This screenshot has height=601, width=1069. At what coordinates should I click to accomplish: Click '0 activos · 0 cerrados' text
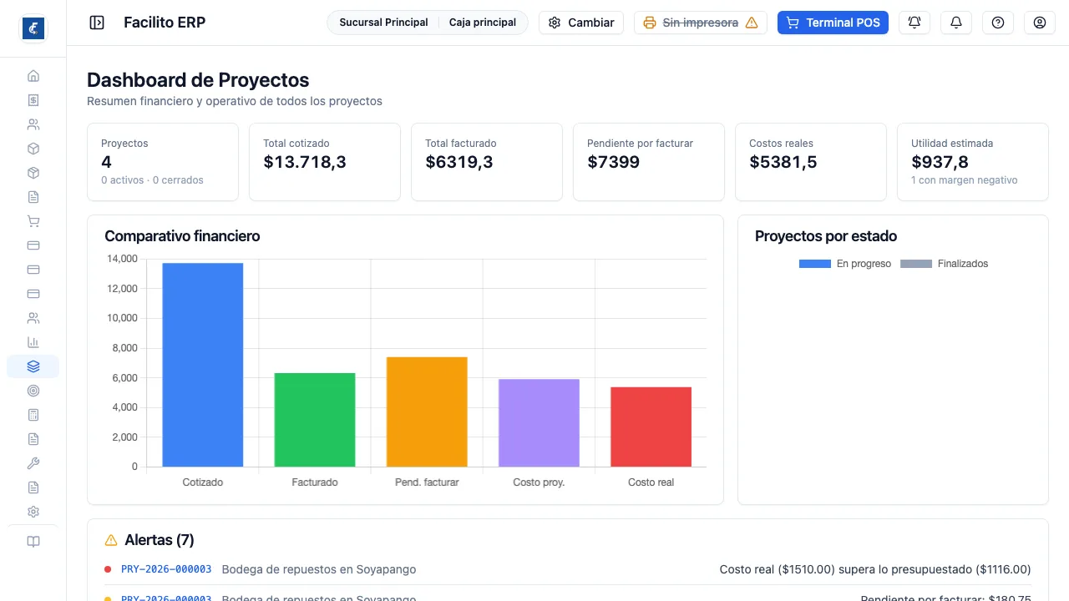152,180
